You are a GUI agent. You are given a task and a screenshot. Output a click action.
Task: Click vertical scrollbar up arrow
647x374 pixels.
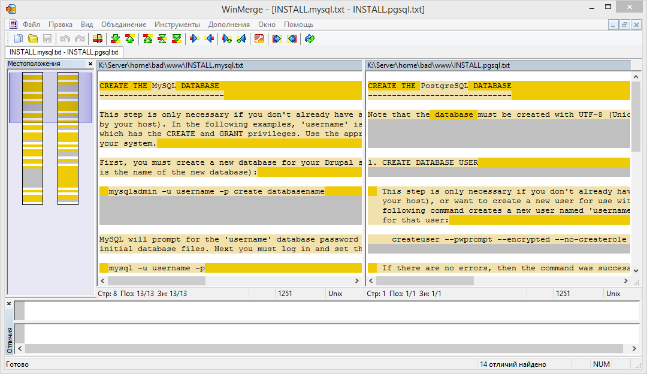click(x=636, y=77)
